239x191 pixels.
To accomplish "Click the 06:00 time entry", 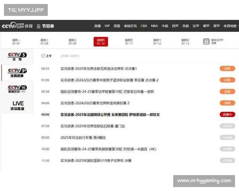I will (x=45, y=115).
